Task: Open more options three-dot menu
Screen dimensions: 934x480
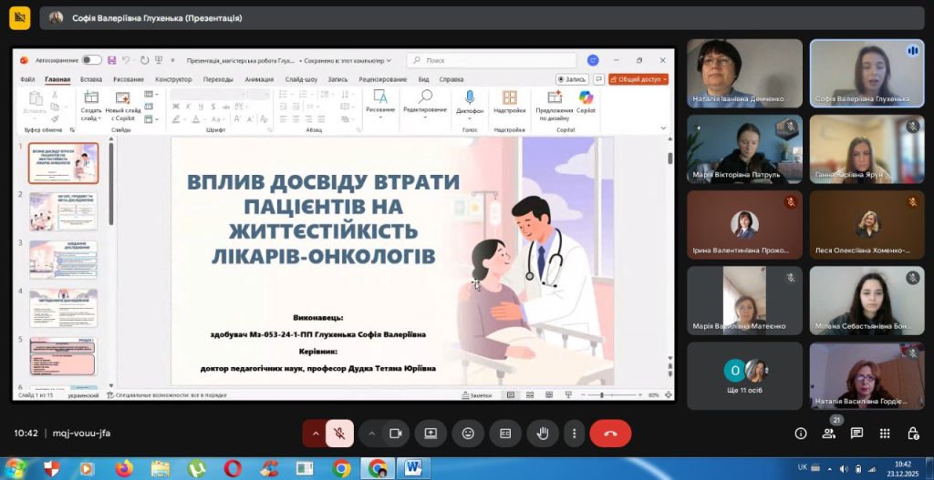Action: (x=574, y=434)
